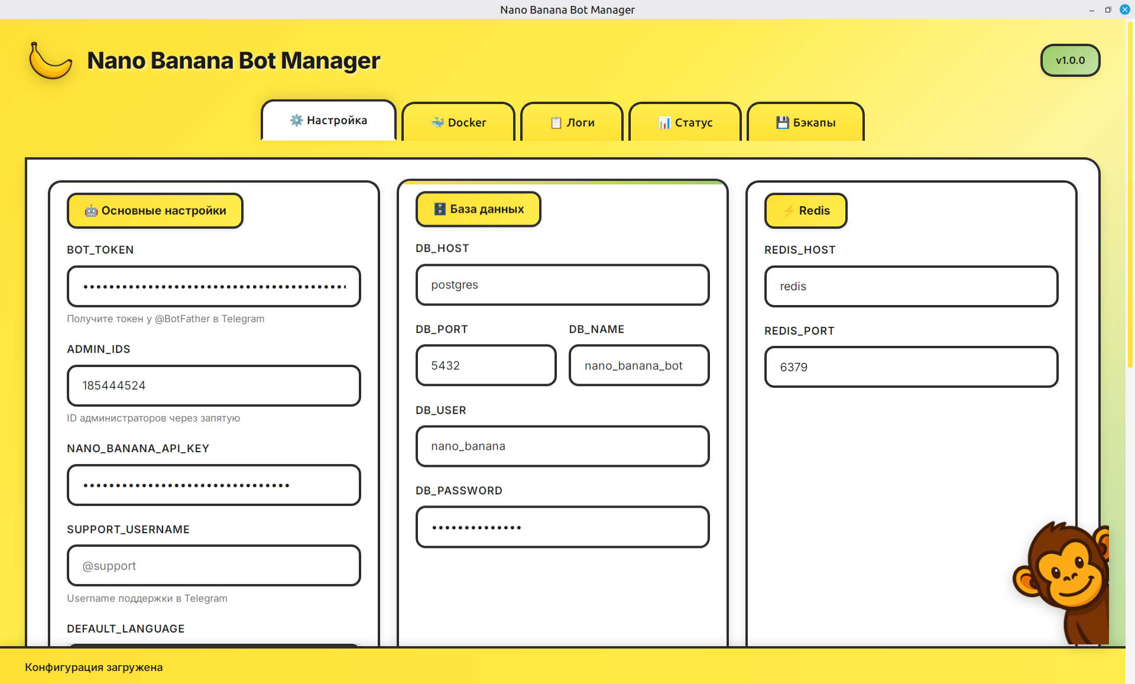The height and width of the screenshot is (684, 1135).
Task: Click the banana logo in the header
Action: [50, 60]
